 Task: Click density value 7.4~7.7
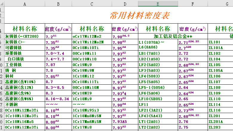point(58,59)
